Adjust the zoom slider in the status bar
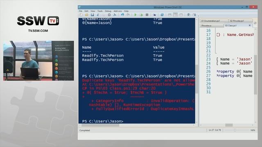This screenshot has height=147, width=262. pyautogui.click(x=235, y=130)
